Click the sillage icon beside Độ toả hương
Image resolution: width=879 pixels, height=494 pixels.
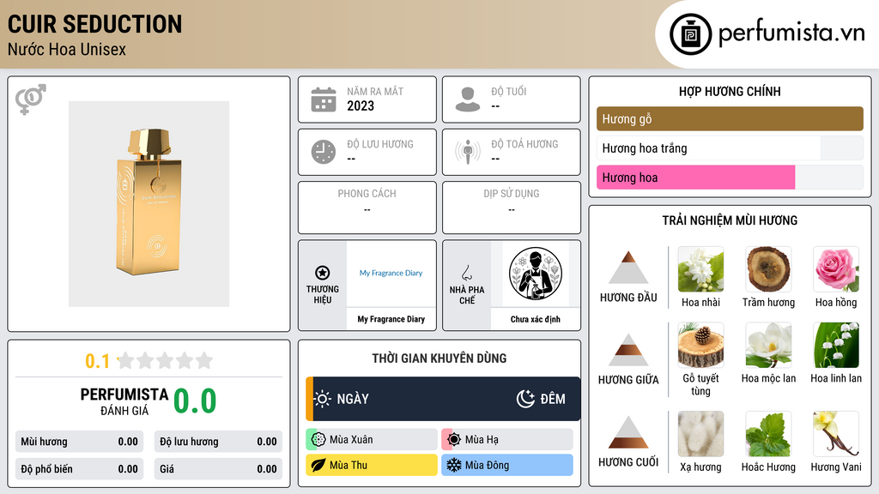[468, 152]
